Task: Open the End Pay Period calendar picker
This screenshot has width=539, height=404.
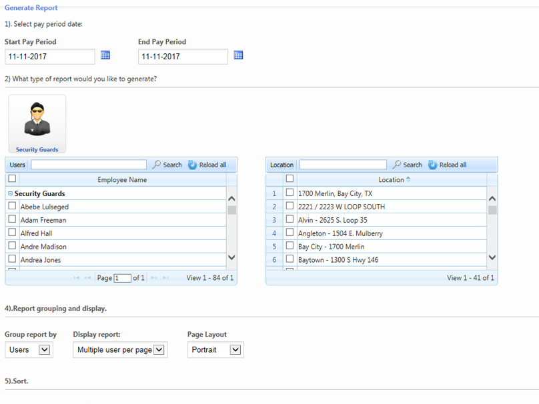Action: (239, 55)
